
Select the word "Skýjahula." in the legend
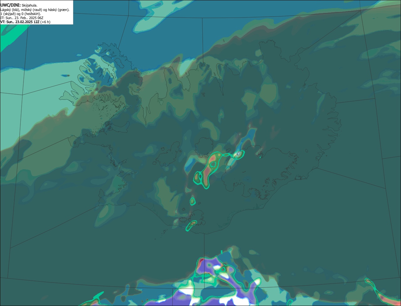(x=29, y=6)
